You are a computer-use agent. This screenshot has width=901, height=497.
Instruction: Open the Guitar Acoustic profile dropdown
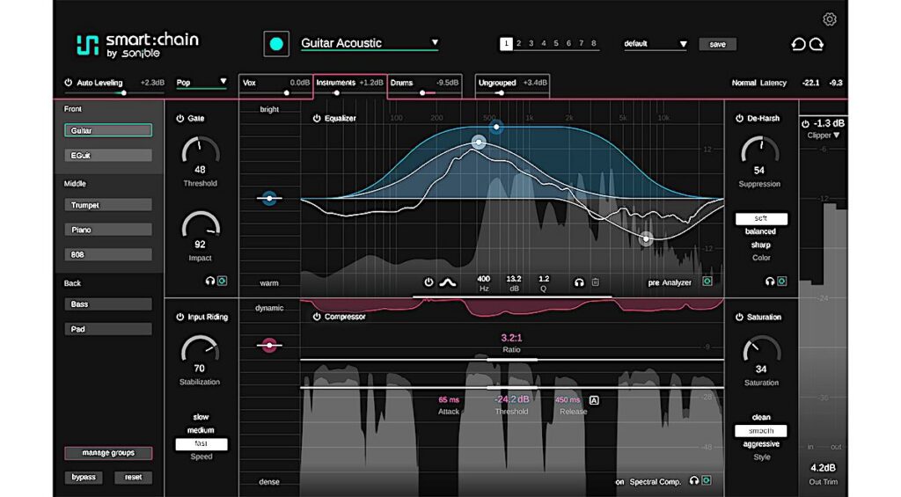[x=370, y=43]
